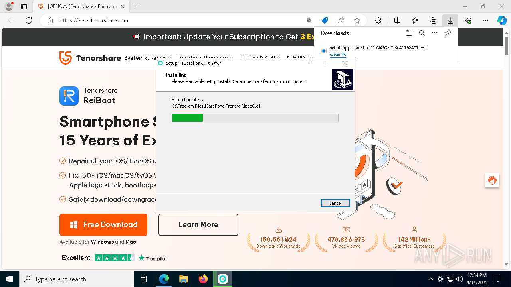The width and height of the screenshot is (511, 287).
Task: Click the Trustpilot rating badge
Action: point(114,258)
